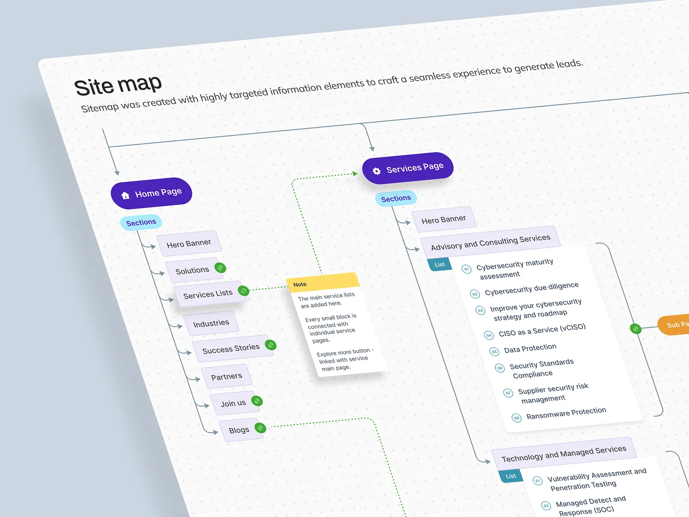Click the green link icon near Sub Page node
Screen dimensions: 689x517
[x=636, y=329]
